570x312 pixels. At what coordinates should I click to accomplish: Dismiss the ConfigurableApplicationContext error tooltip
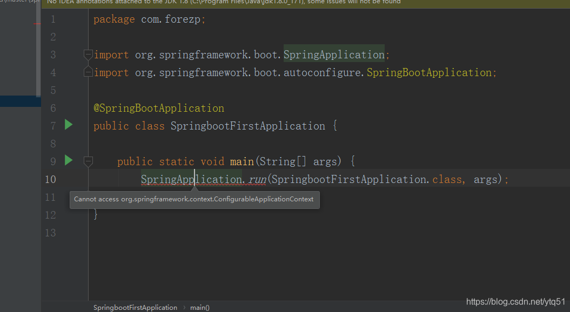194,199
